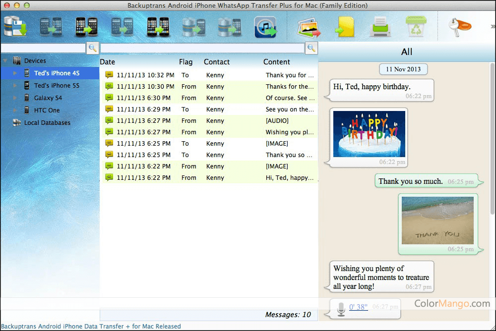Click the iTunes backup import icon
The image size is (496, 331).
point(265,27)
